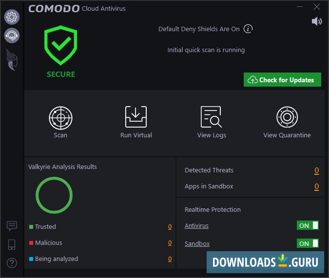The height and width of the screenshot is (278, 329).
Task: Toggle Sandbox realtime protection switch
Action: point(308,243)
